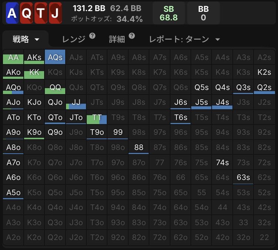Click the red Ten board card
278x250 pixels.
pyautogui.click(x=41, y=13)
